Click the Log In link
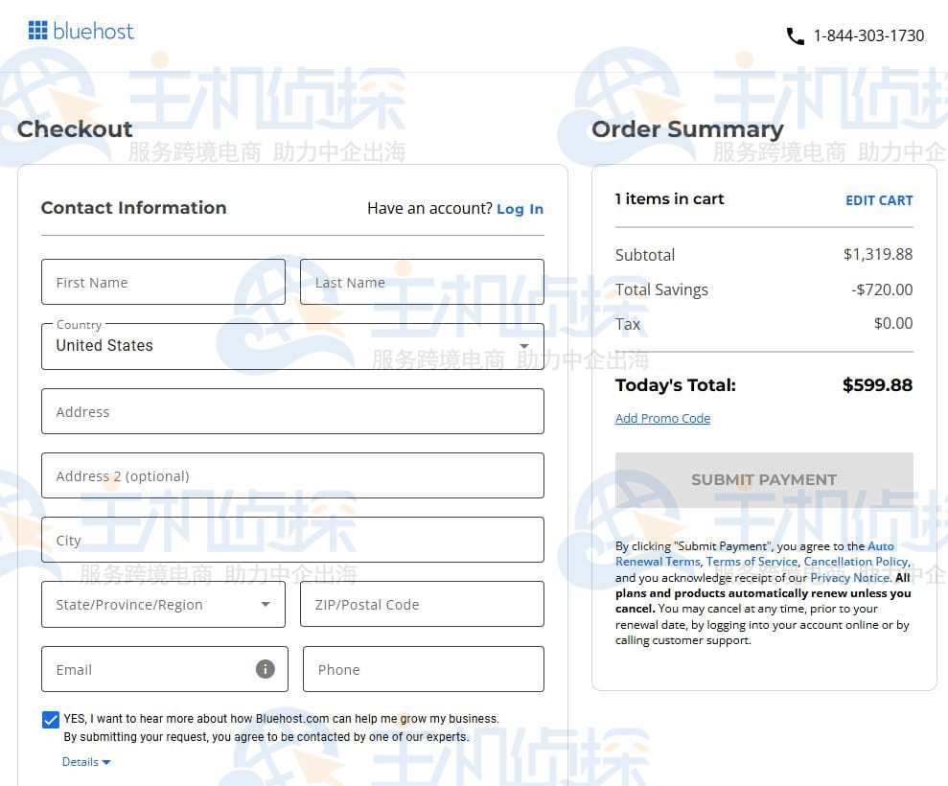 [520, 209]
